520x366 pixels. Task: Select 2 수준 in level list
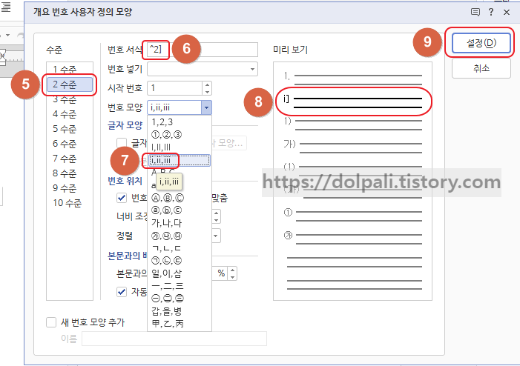click(69, 84)
